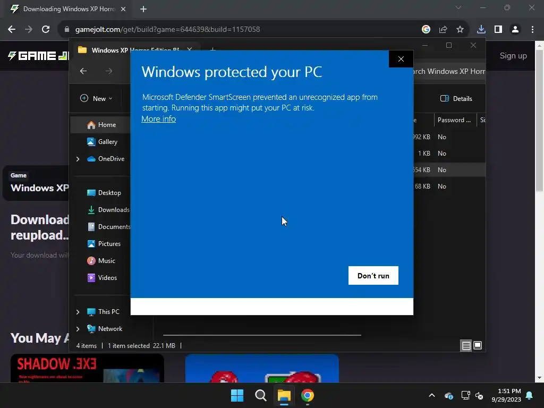
Task: Click the OneDrive tray icon
Action: 448,395
